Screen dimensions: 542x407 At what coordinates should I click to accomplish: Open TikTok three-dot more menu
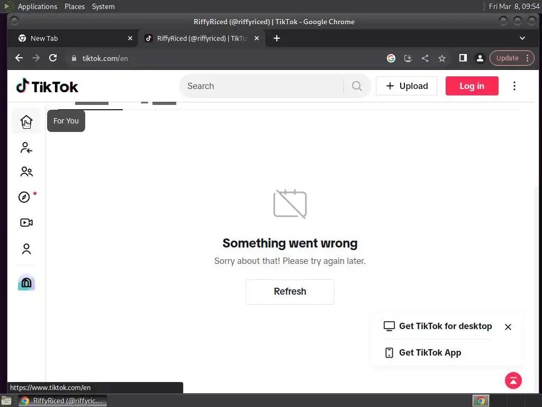pyautogui.click(x=514, y=86)
